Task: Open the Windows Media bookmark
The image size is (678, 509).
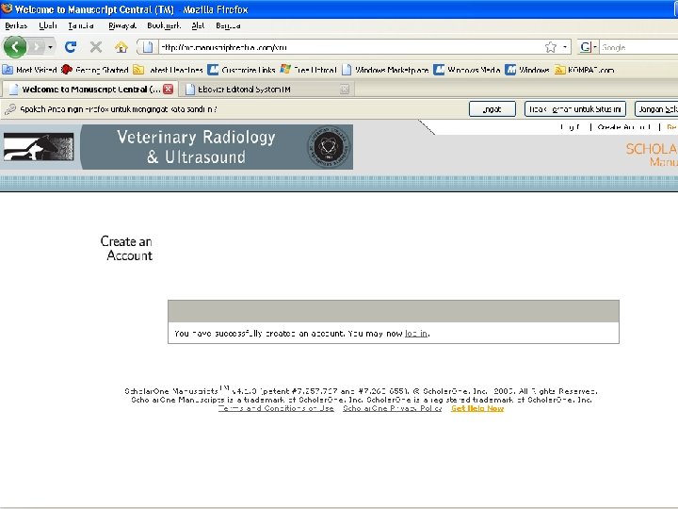Action: pyautogui.click(x=466, y=70)
